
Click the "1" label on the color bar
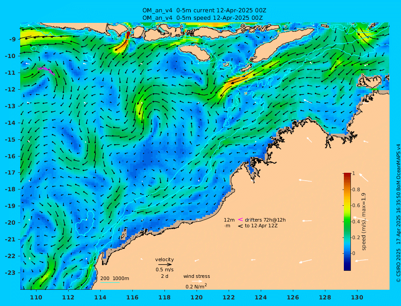coord(354,173)
